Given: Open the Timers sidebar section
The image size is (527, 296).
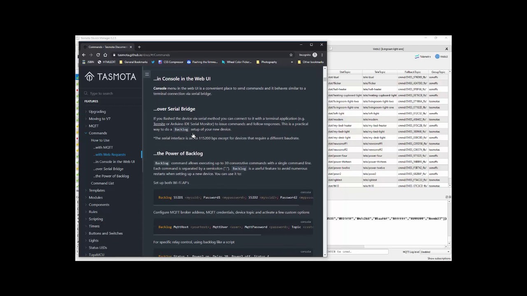Looking at the screenshot, I should (94, 226).
